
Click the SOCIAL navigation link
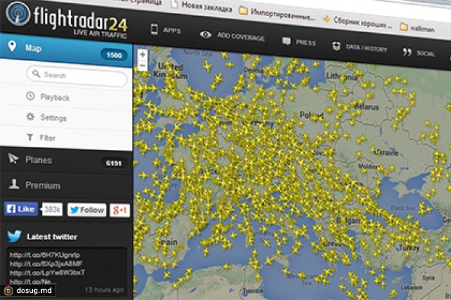point(426,53)
